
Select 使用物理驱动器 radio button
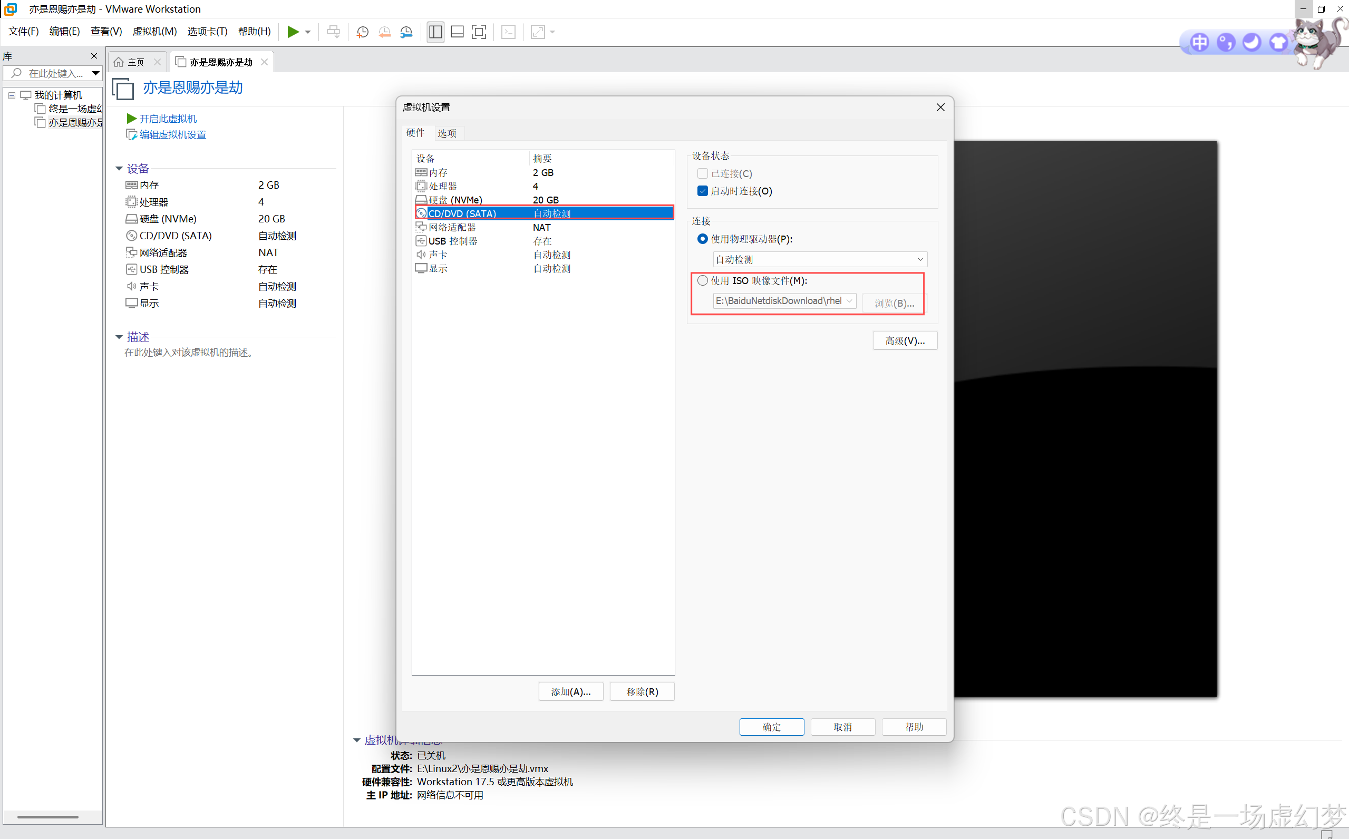coord(703,239)
